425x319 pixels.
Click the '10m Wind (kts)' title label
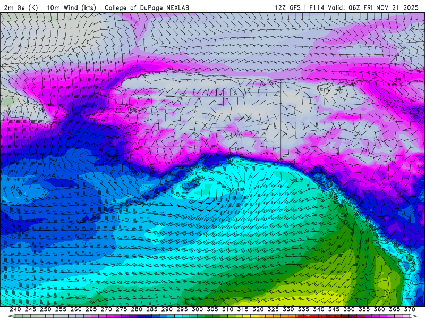pyautogui.click(x=71, y=7)
